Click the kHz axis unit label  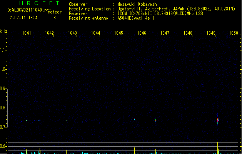coord(3,31)
